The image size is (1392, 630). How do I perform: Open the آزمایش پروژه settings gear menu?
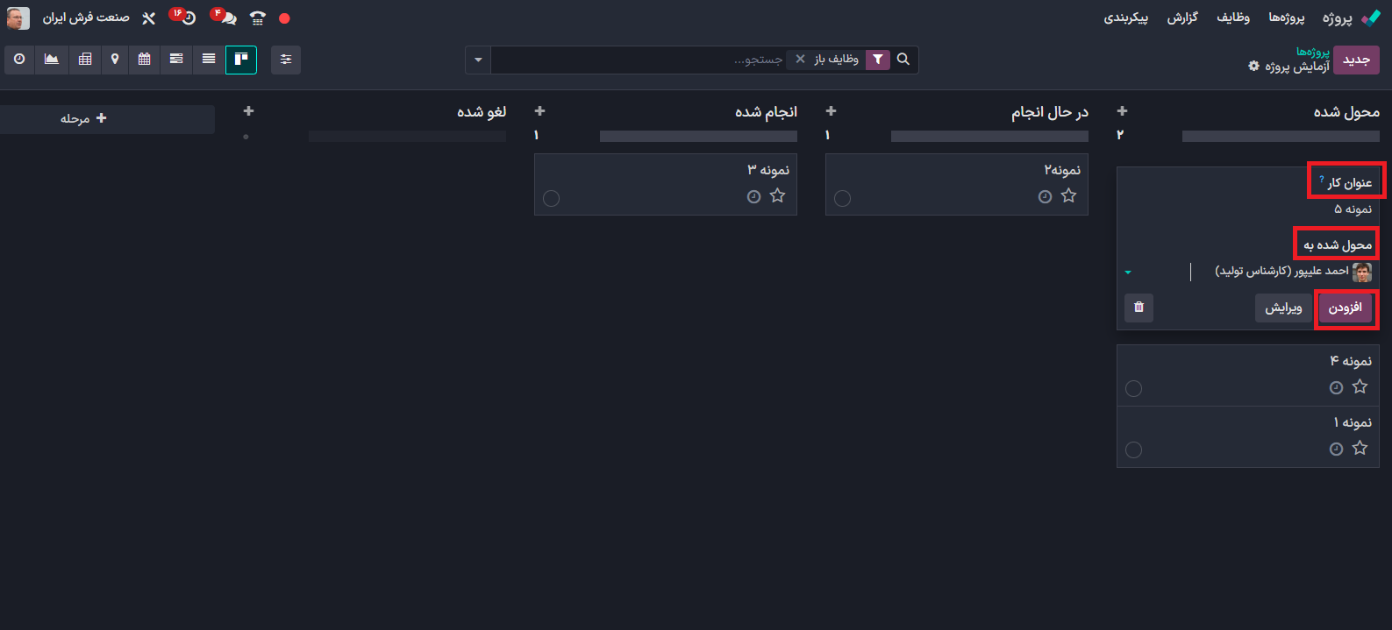(1253, 67)
